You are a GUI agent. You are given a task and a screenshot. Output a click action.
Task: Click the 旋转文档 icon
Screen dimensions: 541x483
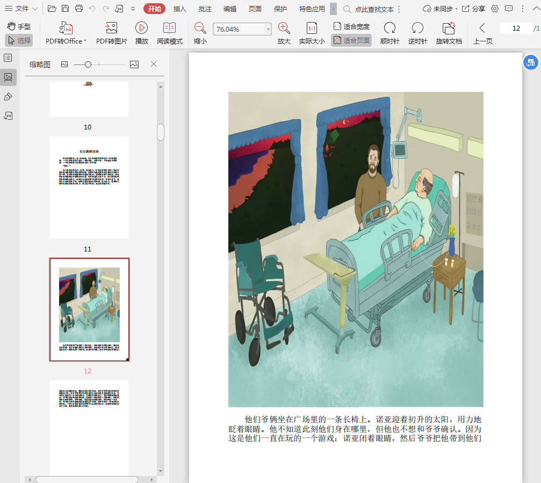coord(449,28)
